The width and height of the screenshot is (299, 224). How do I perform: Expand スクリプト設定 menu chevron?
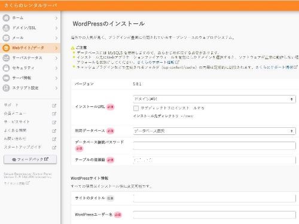click(56, 88)
